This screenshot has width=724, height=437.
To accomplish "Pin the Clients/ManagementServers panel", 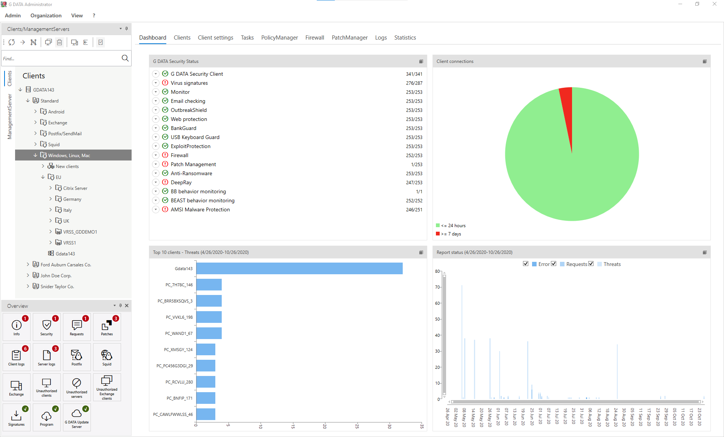I will [126, 29].
